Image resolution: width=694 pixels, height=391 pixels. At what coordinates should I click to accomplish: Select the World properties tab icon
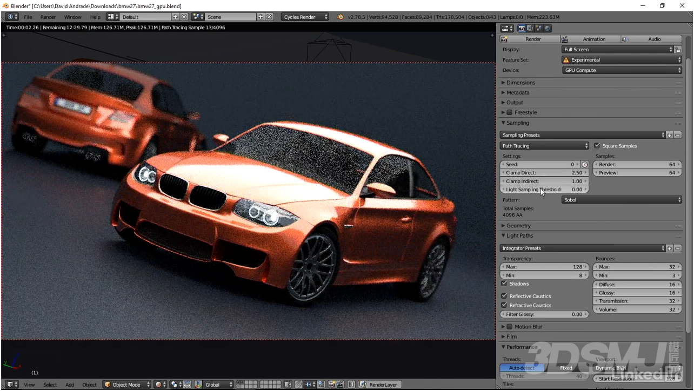coord(548,28)
